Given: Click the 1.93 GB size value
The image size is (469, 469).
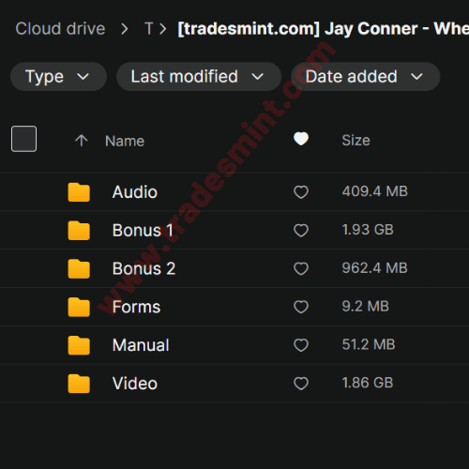Looking at the screenshot, I should pos(368,230).
